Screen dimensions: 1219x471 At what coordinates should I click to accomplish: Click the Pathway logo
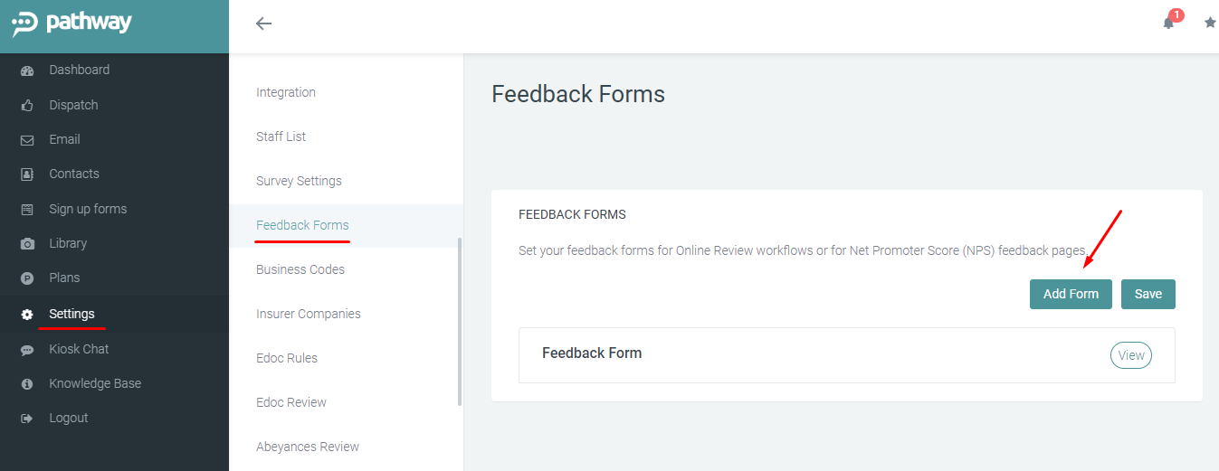72,24
